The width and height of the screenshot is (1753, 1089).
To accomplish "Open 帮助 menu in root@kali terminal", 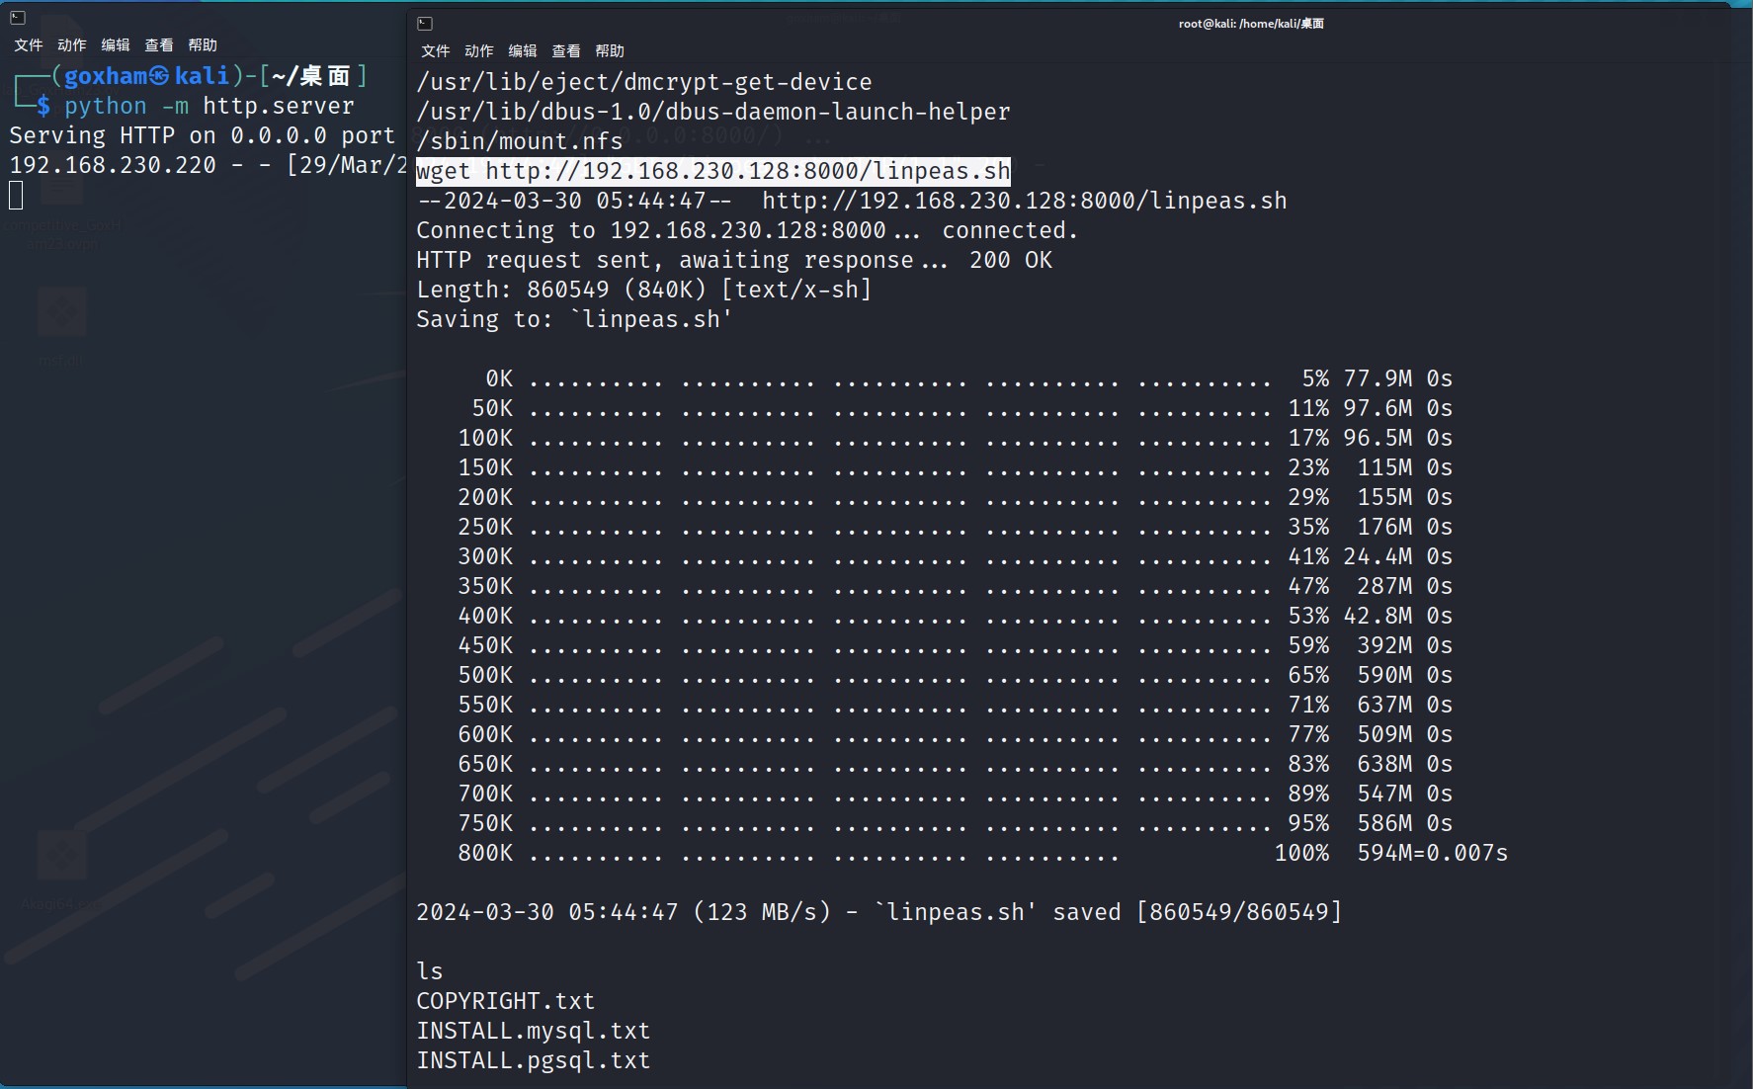I will (x=610, y=50).
